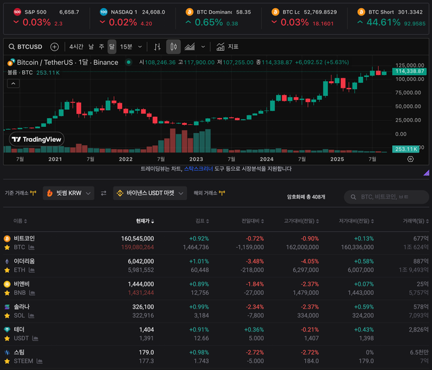This screenshot has width=432, height=370.
Task: Toggle favorite star for 비트코인 BTC
Action: pos(7,248)
